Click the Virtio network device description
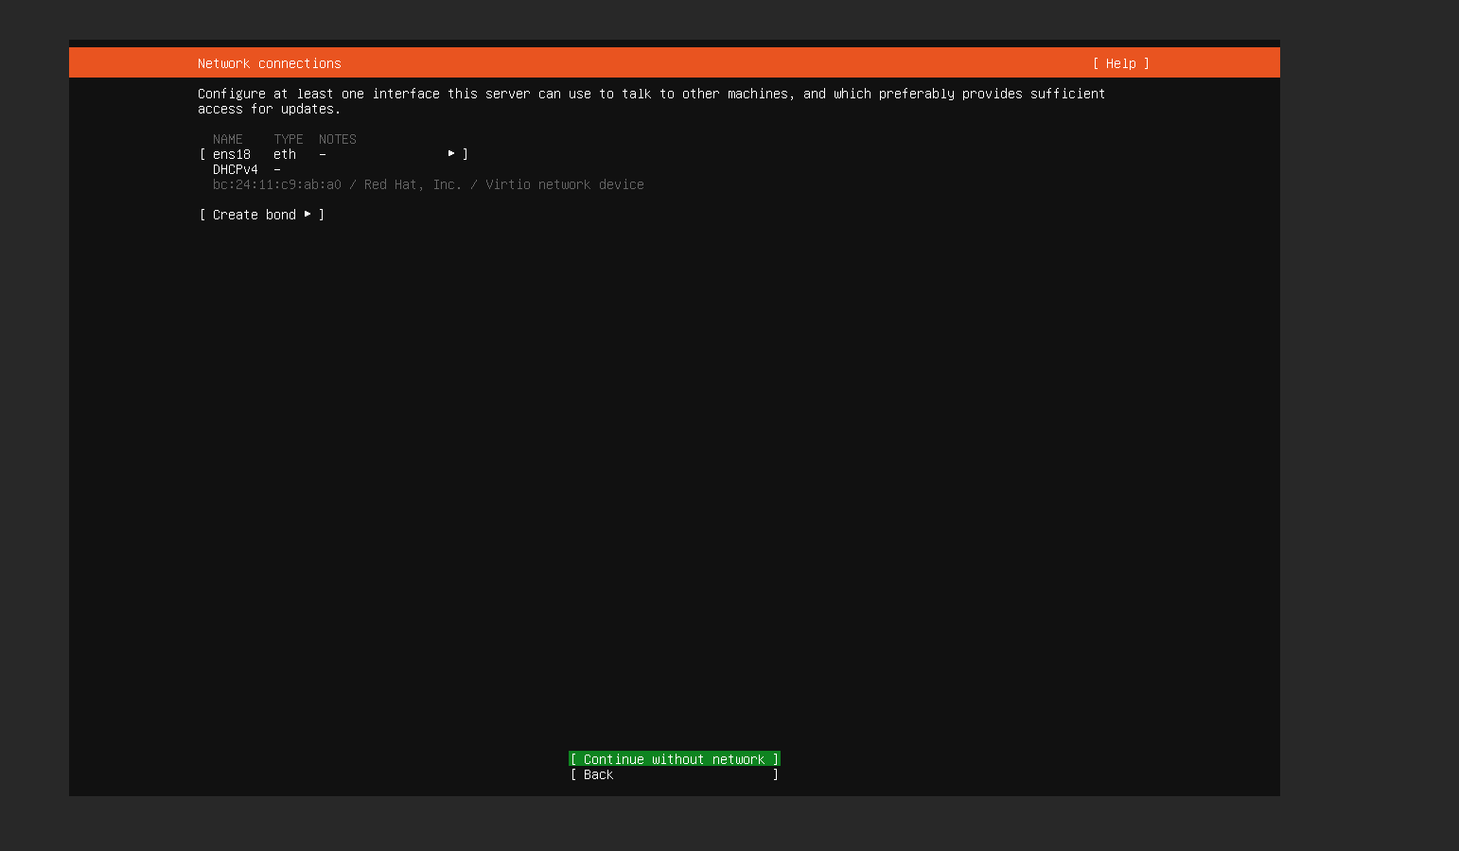This screenshot has height=851, width=1459. coord(565,184)
